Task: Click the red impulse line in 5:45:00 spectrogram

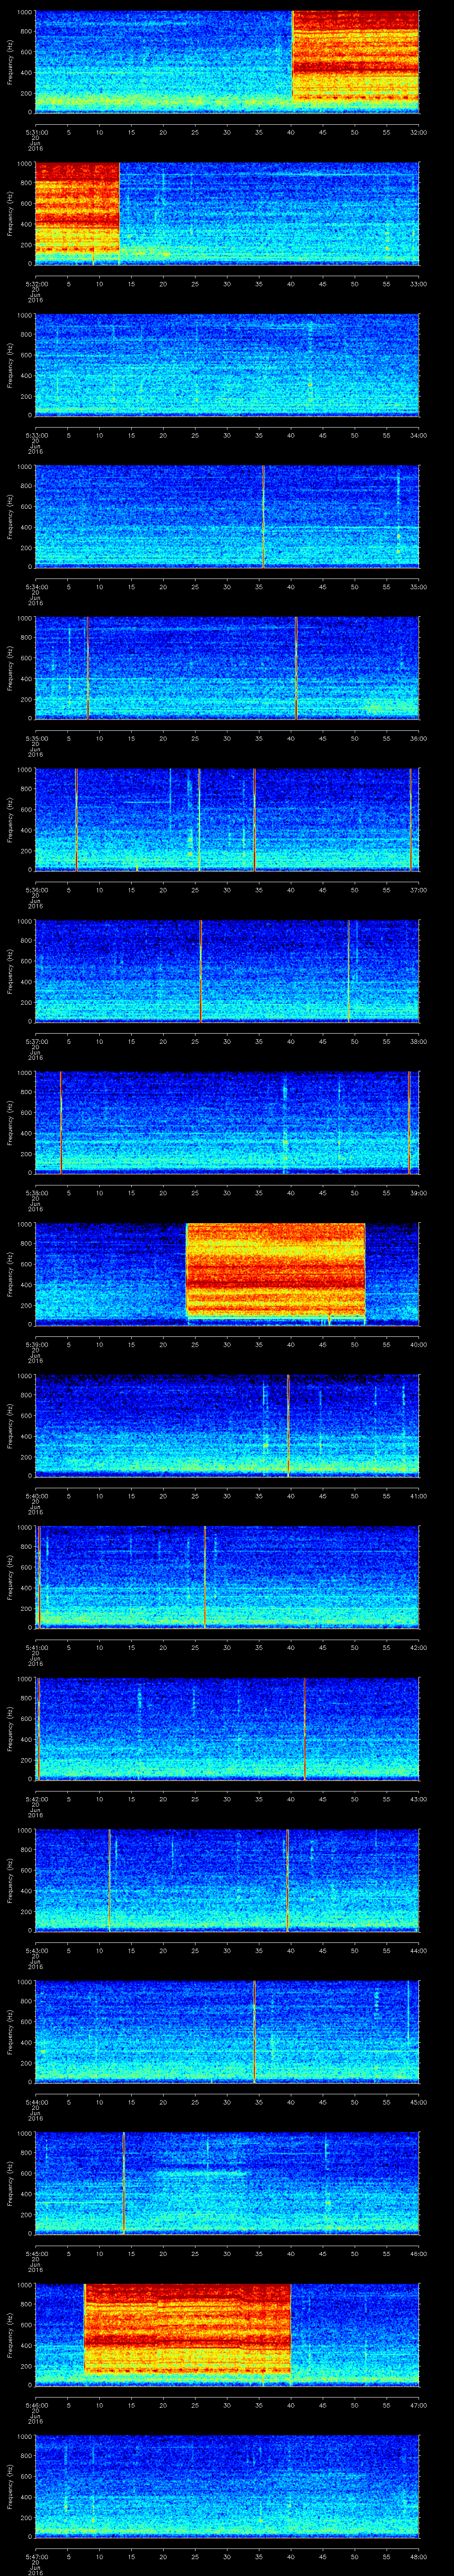Action: click(x=124, y=2183)
